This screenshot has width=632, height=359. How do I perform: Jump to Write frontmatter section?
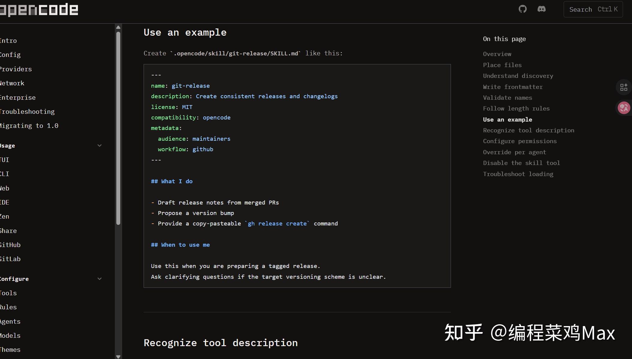(x=513, y=87)
